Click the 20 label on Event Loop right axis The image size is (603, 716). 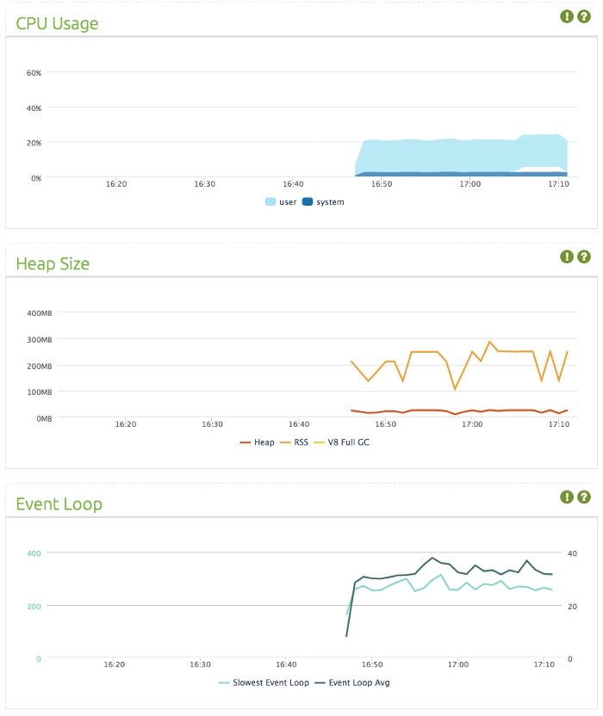(572, 607)
